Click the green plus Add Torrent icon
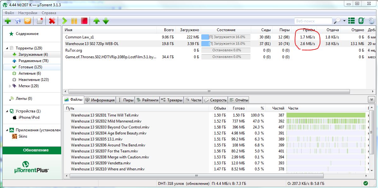Image resolution: width=378 pixels, height=188 pixels. [x=8, y=21]
